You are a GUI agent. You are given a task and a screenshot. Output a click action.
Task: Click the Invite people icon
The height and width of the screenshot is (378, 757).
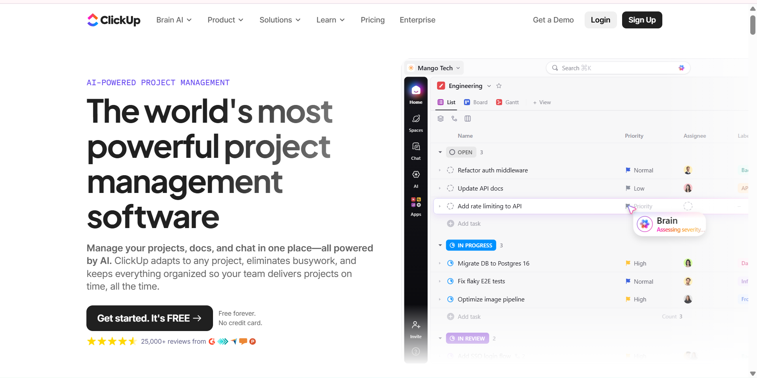coord(416,325)
